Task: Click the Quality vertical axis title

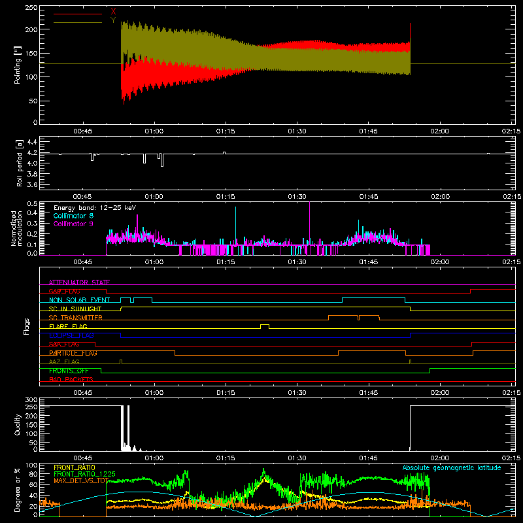Action: pyautogui.click(x=18, y=424)
